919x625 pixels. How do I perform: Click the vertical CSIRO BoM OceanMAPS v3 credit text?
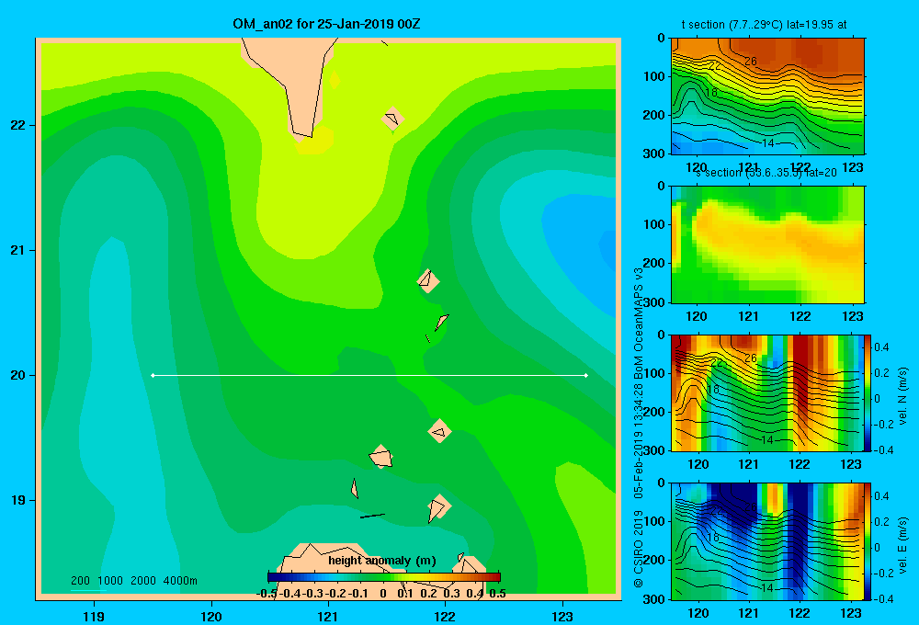pos(639,428)
